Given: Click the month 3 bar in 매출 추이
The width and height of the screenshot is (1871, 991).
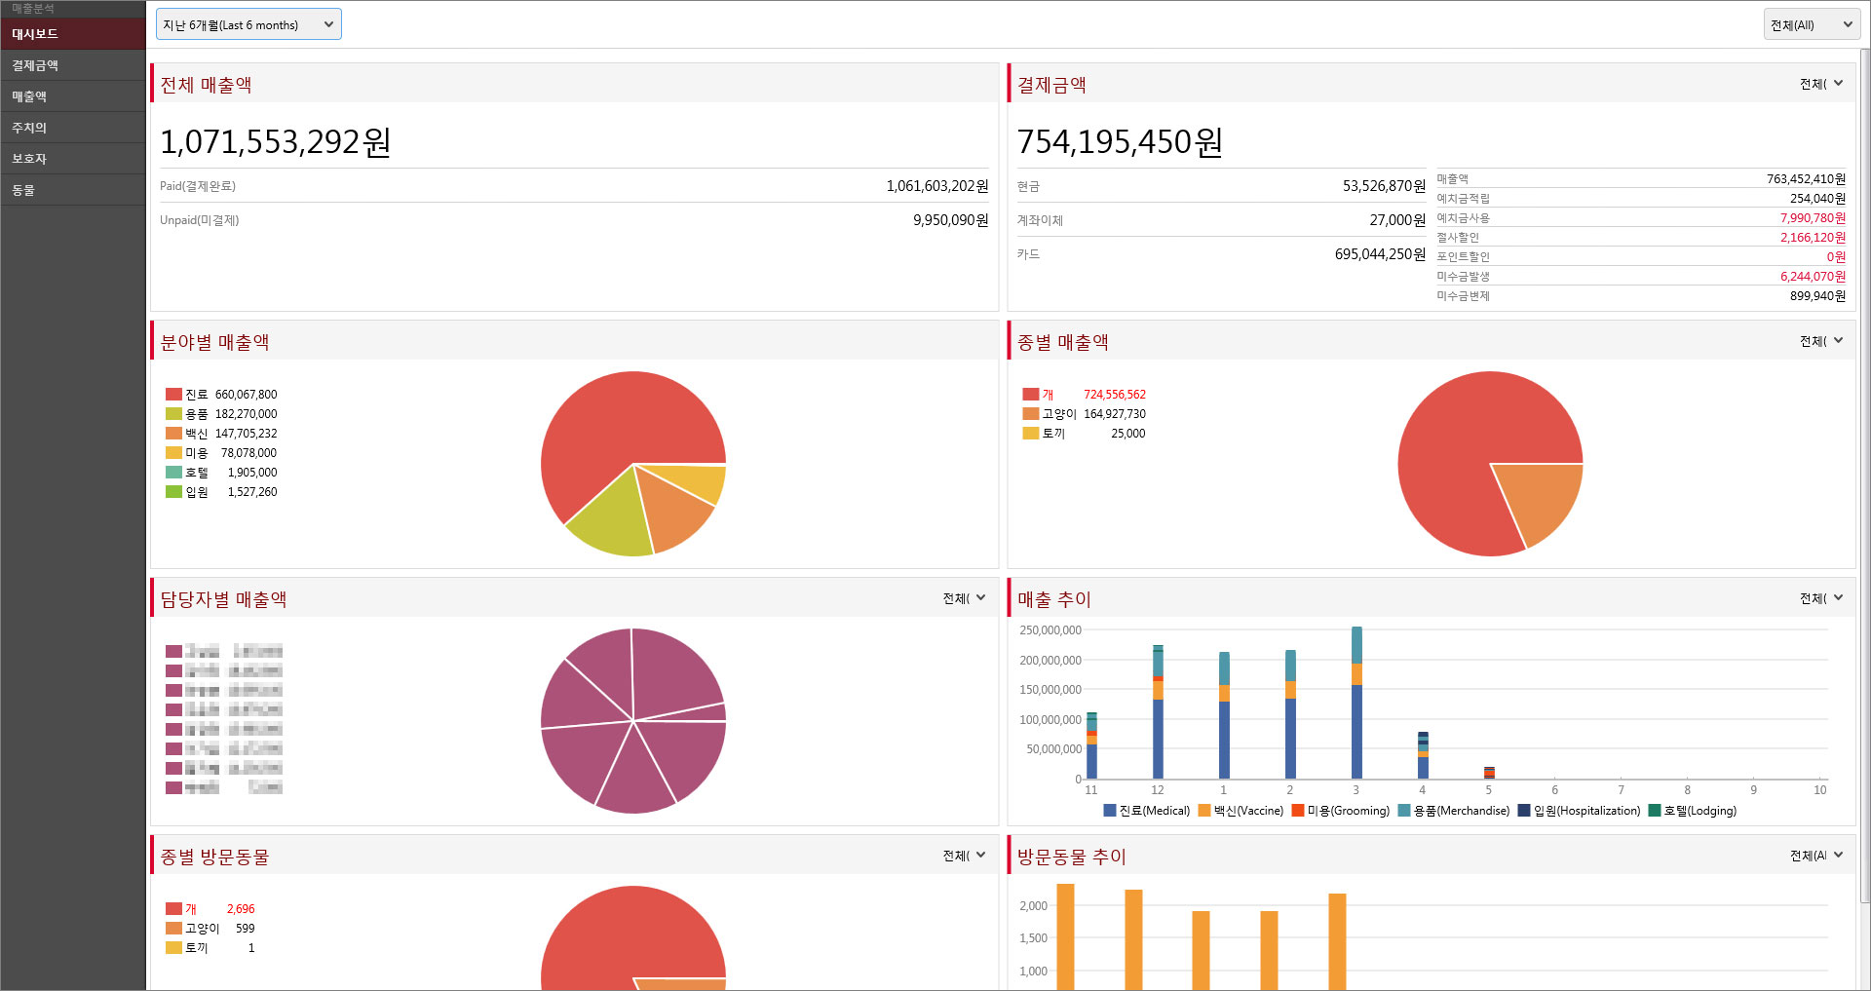Looking at the screenshot, I should point(1356,702).
